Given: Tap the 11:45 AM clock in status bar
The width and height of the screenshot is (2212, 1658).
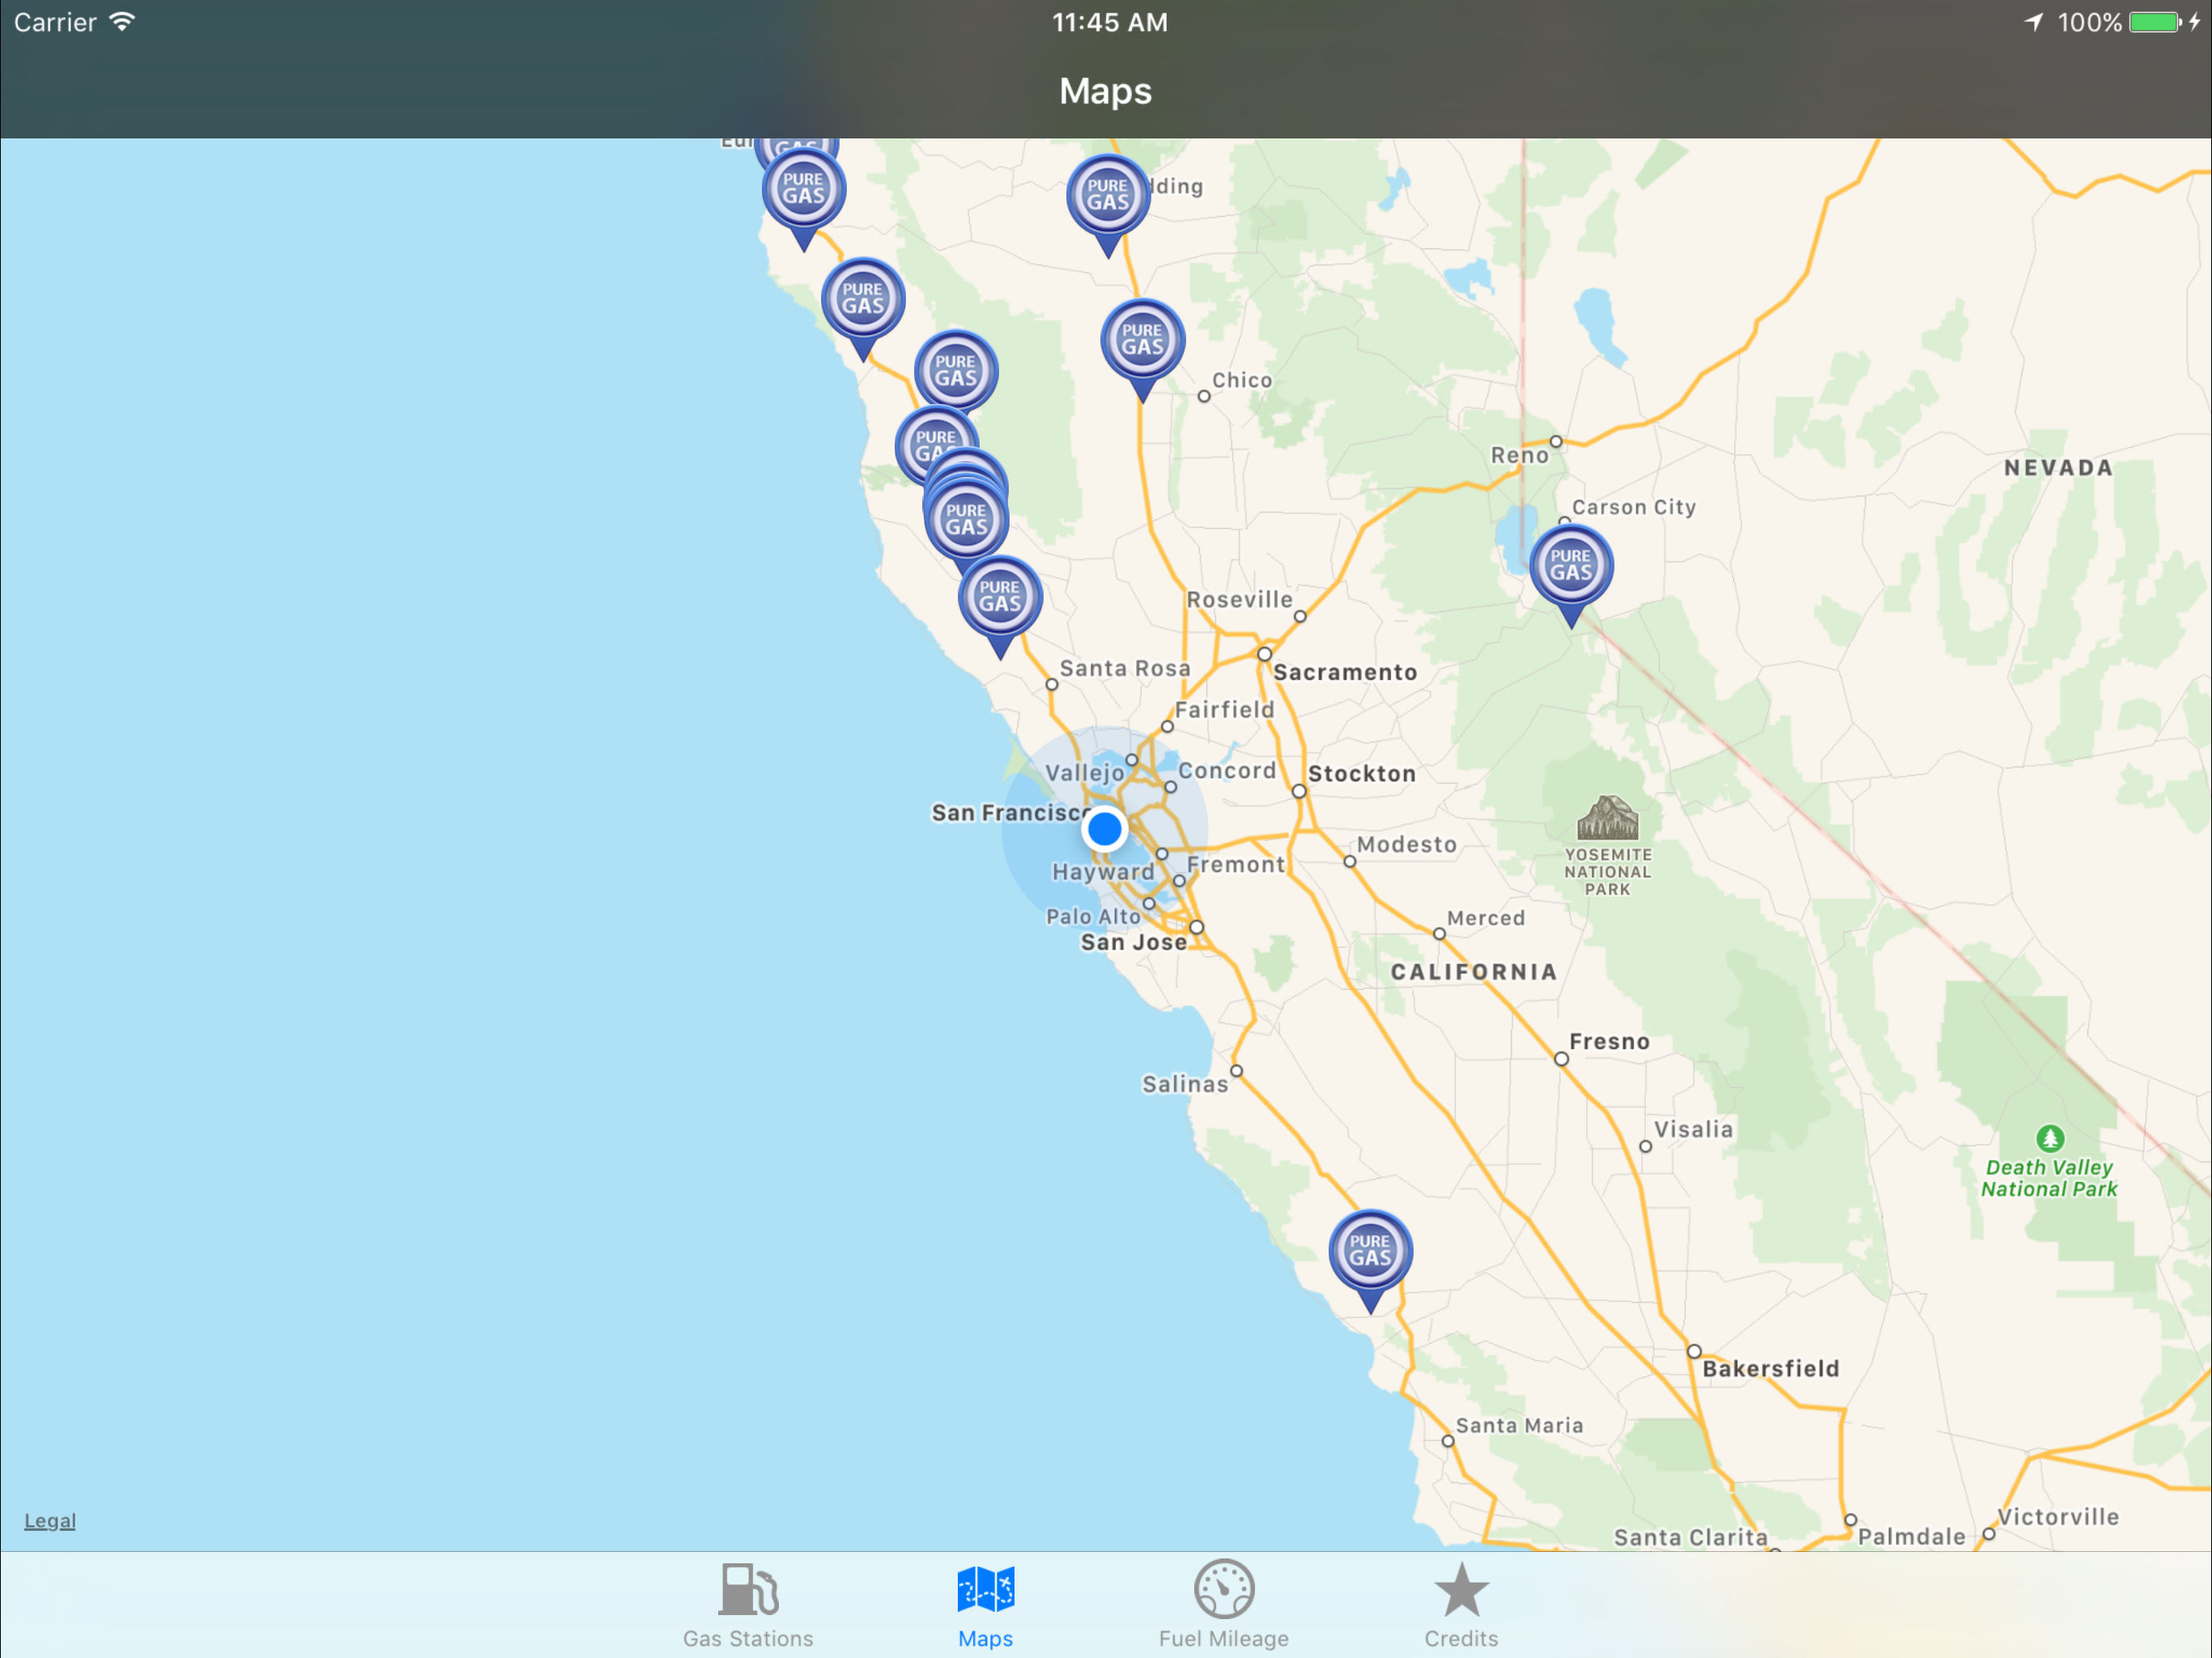Looking at the screenshot, I should (1109, 22).
